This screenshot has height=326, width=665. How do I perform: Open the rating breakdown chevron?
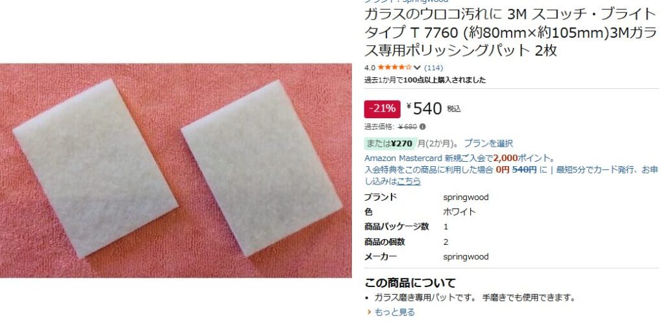pyautogui.click(x=417, y=68)
